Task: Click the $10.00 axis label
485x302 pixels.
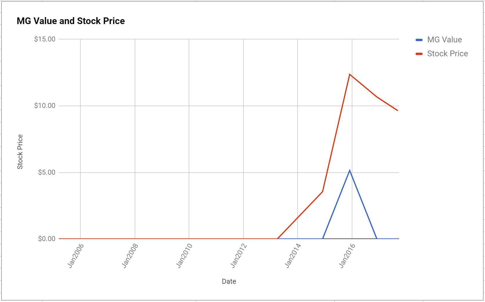Action: [x=45, y=106]
